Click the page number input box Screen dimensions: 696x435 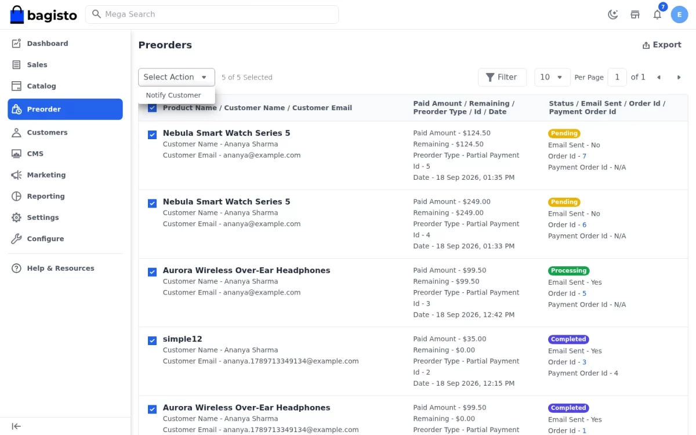(x=617, y=77)
